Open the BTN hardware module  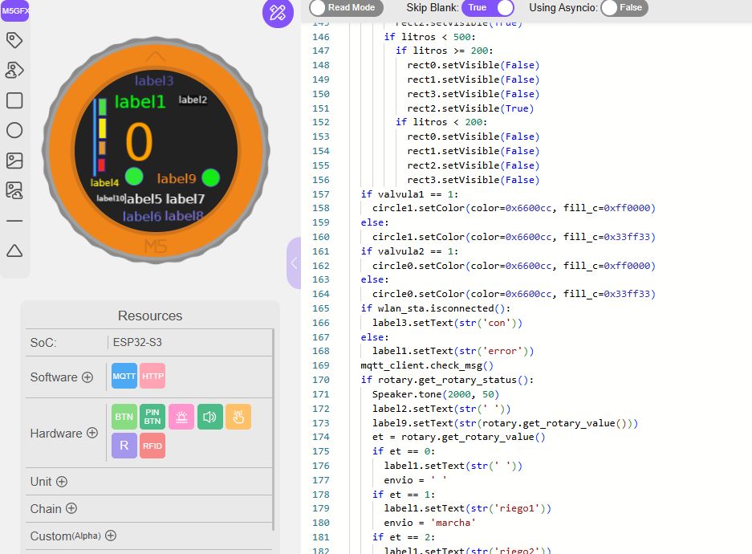(x=124, y=417)
